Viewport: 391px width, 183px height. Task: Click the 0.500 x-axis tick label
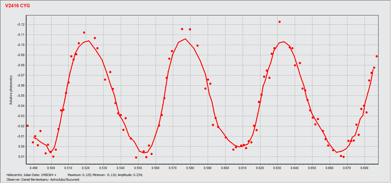point(51,168)
